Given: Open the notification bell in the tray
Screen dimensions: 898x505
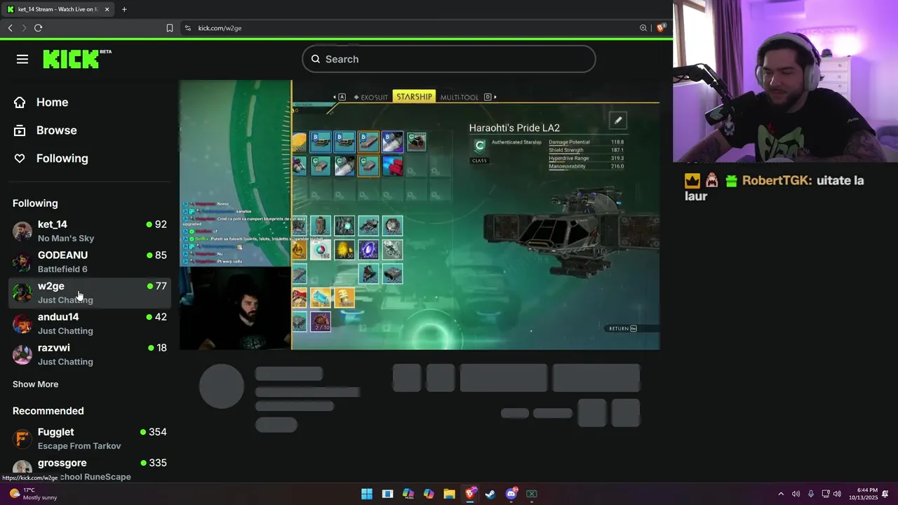Looking at the screenshot, I should (x=886, y=494).
